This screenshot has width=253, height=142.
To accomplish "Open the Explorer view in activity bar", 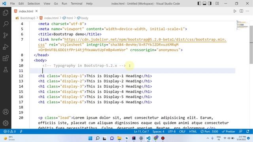I will click(6, 13).
